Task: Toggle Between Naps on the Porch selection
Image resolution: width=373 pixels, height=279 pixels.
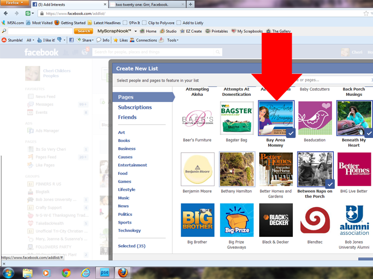Action: (314, 169)
